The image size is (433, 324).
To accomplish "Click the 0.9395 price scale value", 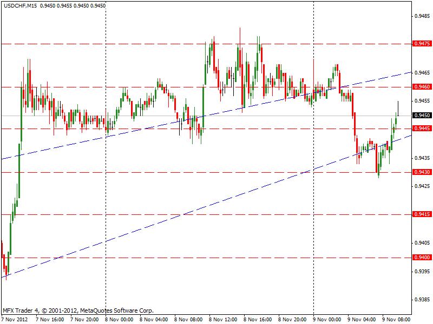I will click(422, 272).
